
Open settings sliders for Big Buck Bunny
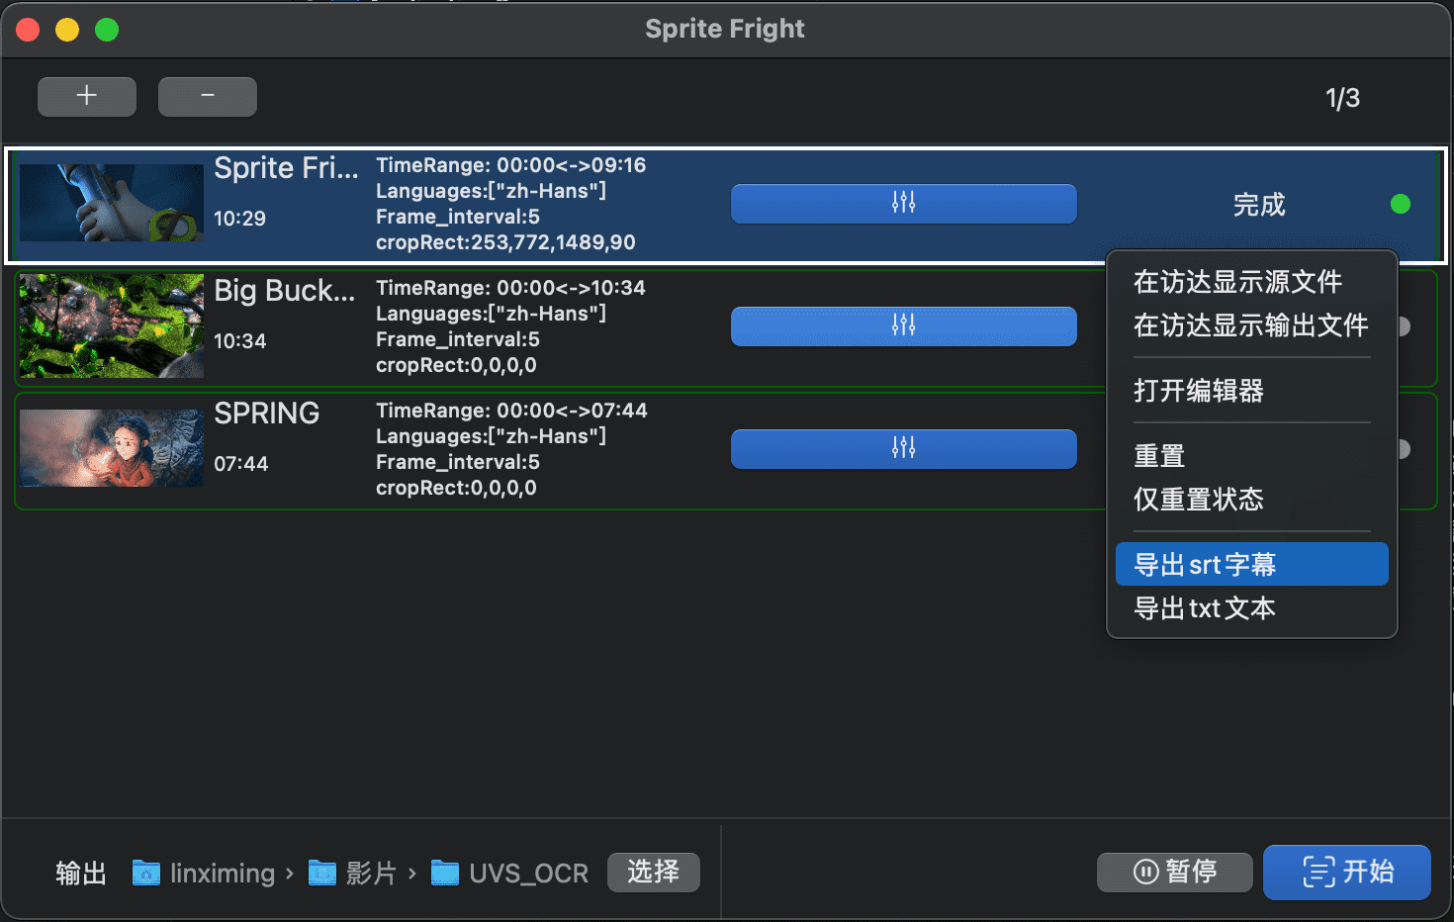pos(903,325)
